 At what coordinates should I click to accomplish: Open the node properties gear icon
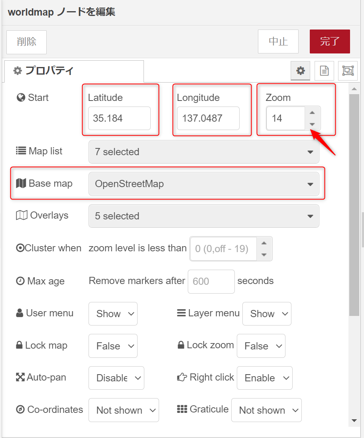click(300, 71)
